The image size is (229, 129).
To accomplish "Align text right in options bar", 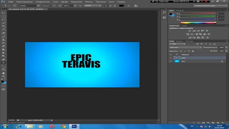I will pyautogui.click(x=115, y=6).
